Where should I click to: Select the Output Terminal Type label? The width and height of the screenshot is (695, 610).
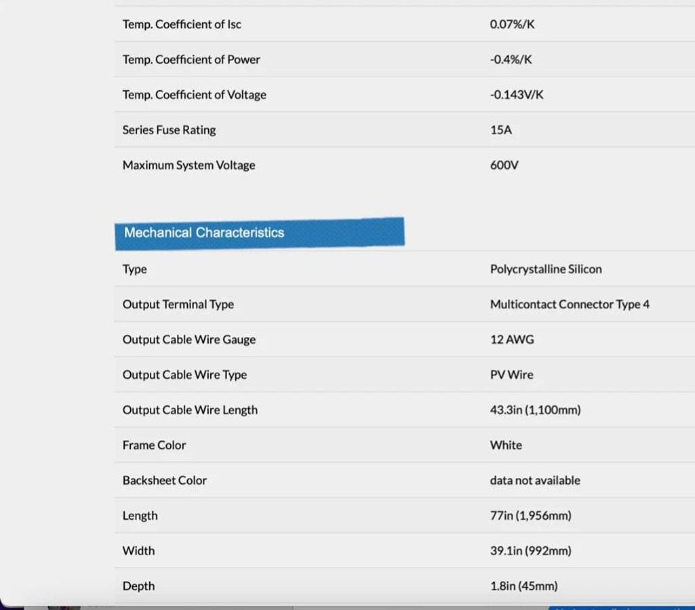178,304
